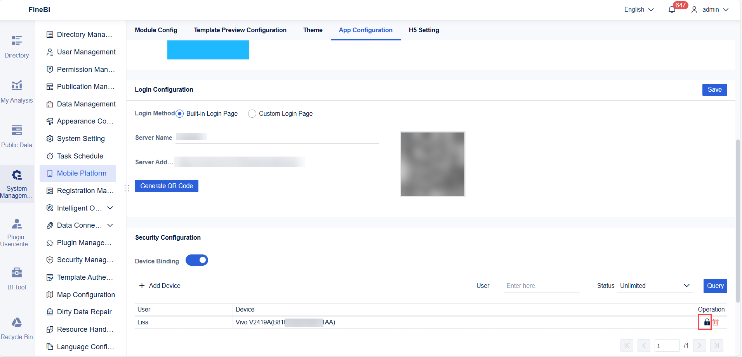Click the Data Management icon
This screenshot has width=742, height=357.
tap(50, 104)
